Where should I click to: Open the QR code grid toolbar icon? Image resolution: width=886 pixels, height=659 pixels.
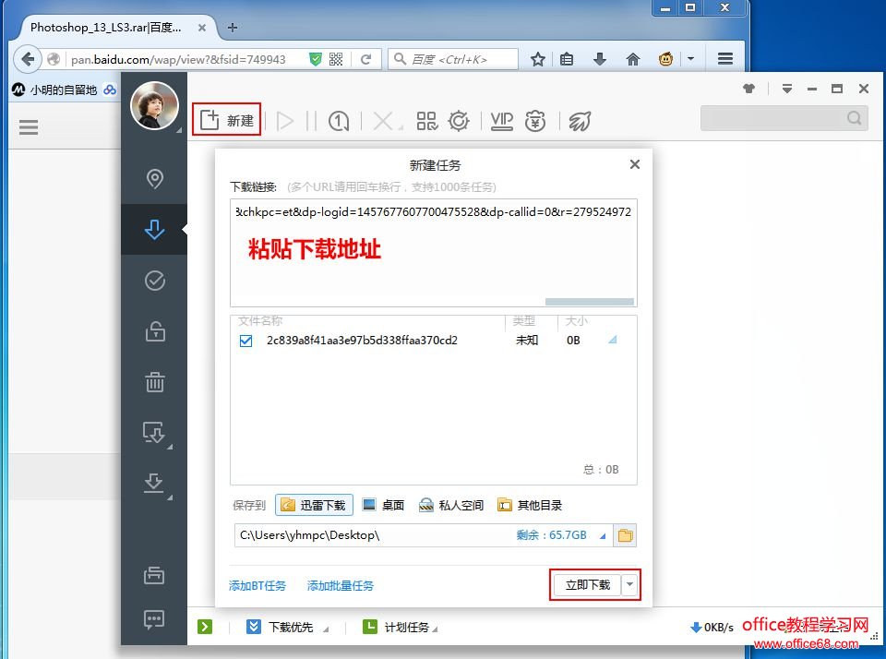(x=426, y=121)
